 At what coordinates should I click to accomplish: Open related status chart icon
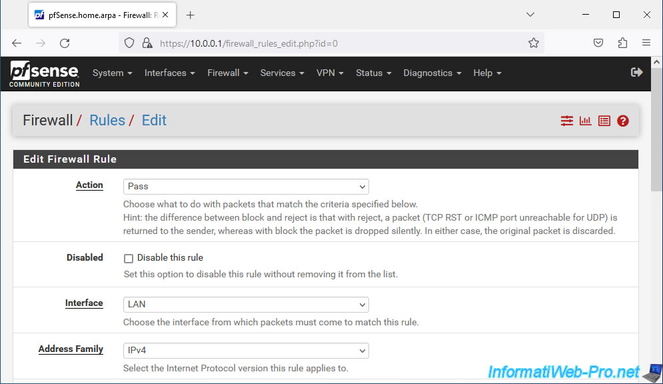[x=585, y=121]
